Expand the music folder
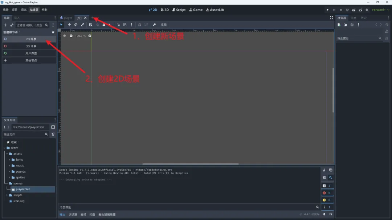 pyautogui.click(x=9, y=166)
